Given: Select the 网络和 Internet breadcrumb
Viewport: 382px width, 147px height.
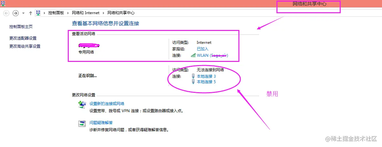Looking at the screenshot, I should pos(85,13).
